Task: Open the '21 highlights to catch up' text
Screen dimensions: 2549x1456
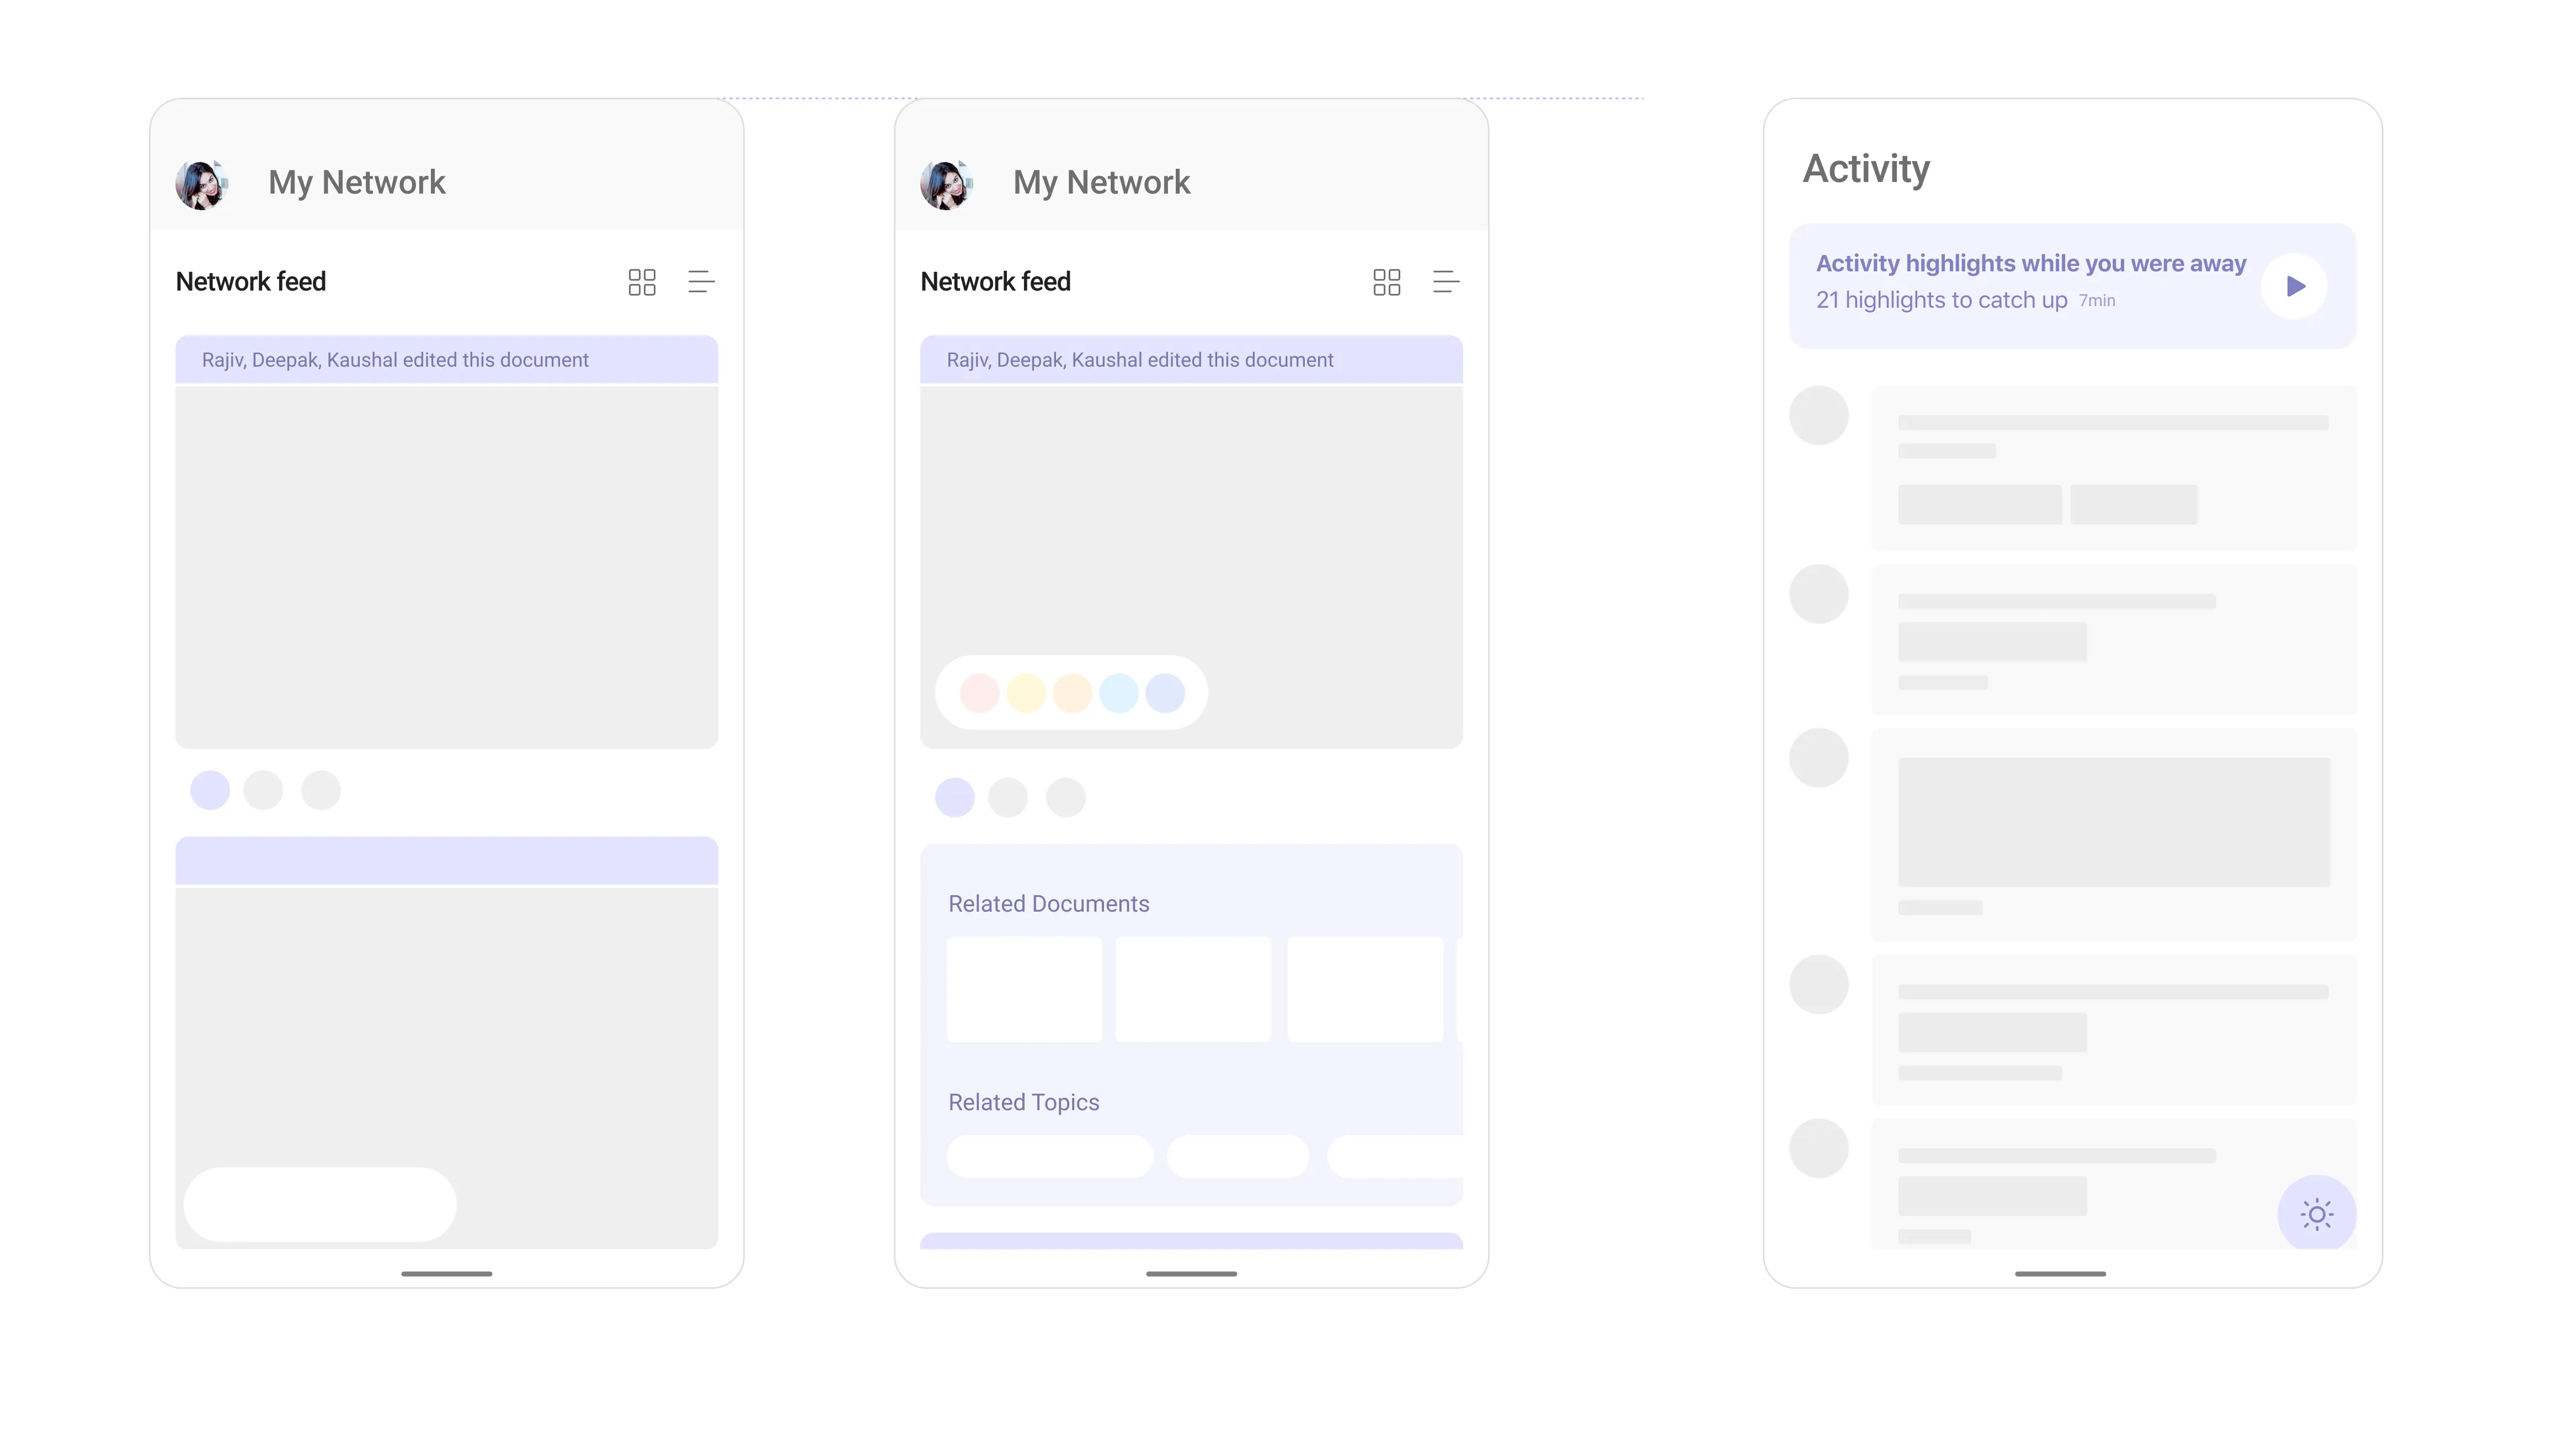Action: [x=1942, y=300]
